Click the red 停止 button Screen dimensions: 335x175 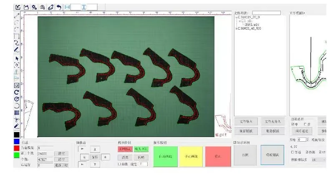[218, 156]
